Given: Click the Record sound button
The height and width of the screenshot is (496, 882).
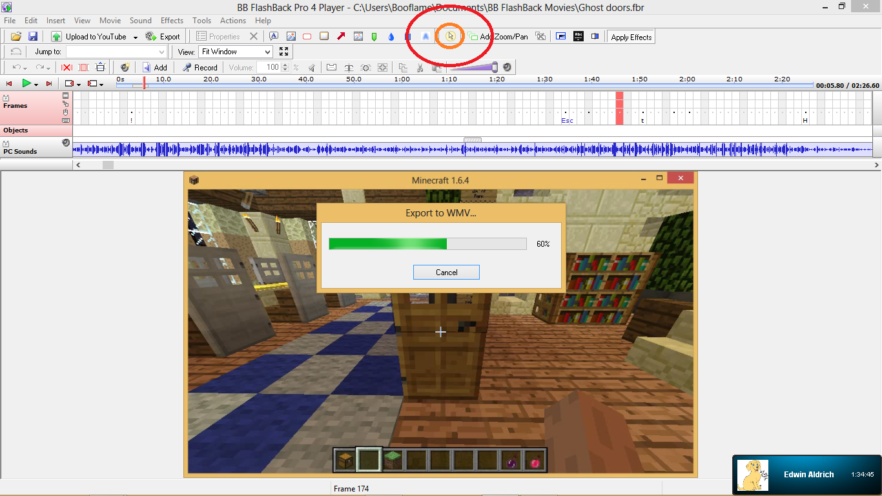Looking at the screenshot, I should pyautogui.click(x=200, y=67).
